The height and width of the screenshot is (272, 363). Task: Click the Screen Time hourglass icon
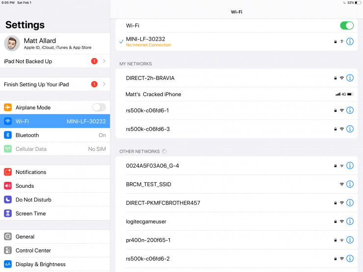click(8, 214)
